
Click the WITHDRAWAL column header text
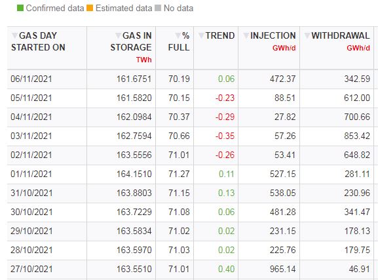[341, 35]
